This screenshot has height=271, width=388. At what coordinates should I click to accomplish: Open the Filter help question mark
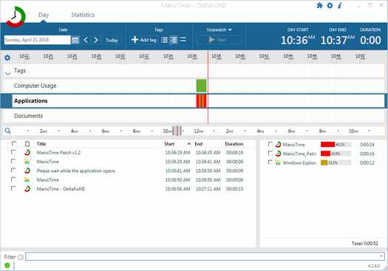21,257
